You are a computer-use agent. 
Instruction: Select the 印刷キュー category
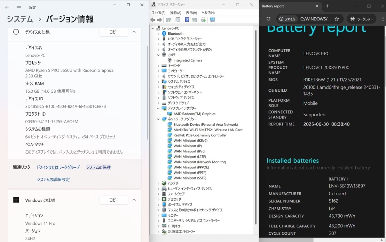[x=175, y=226]
